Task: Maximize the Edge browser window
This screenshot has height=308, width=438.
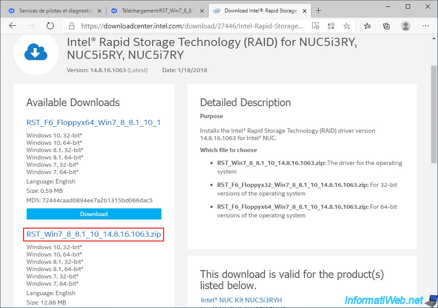Action: coord(408,6)
